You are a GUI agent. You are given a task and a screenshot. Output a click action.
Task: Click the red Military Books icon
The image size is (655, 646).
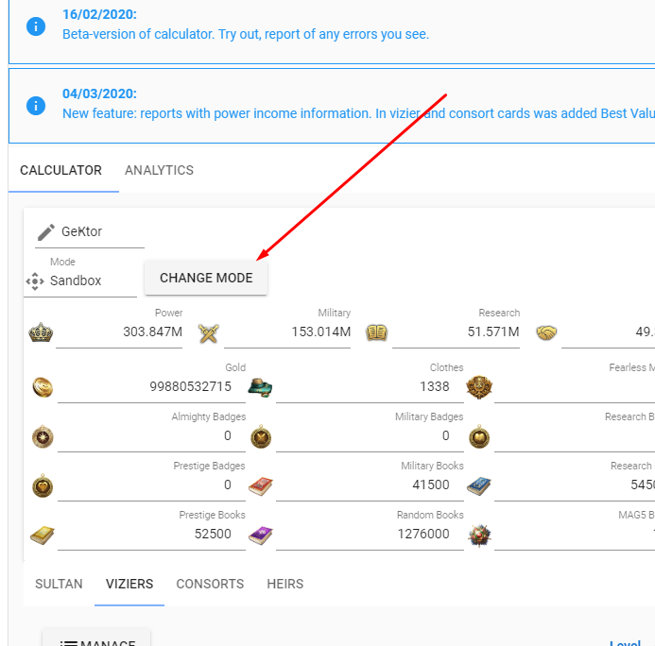pos(261,486)
